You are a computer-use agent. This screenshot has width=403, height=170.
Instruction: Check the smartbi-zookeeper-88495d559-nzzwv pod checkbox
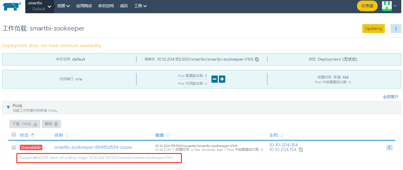pos(14,147)
